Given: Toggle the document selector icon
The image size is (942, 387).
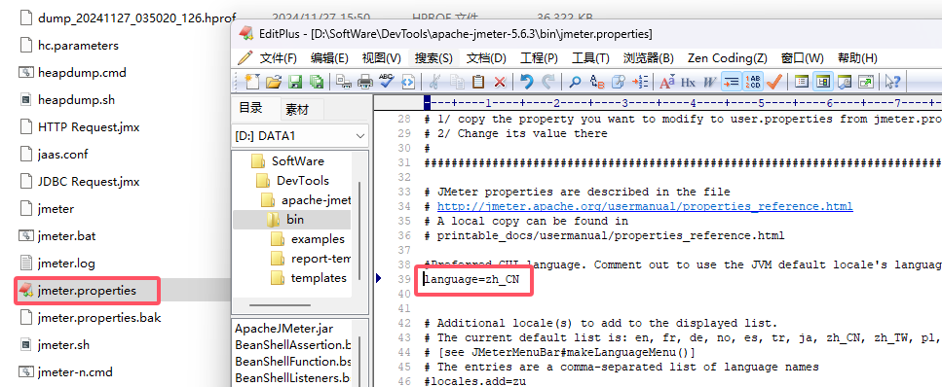Looking at the screenshot, I should 802,81.
